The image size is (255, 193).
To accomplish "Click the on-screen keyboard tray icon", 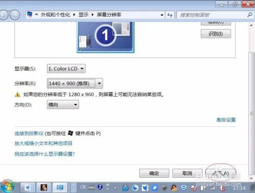I will click(92, 187).
